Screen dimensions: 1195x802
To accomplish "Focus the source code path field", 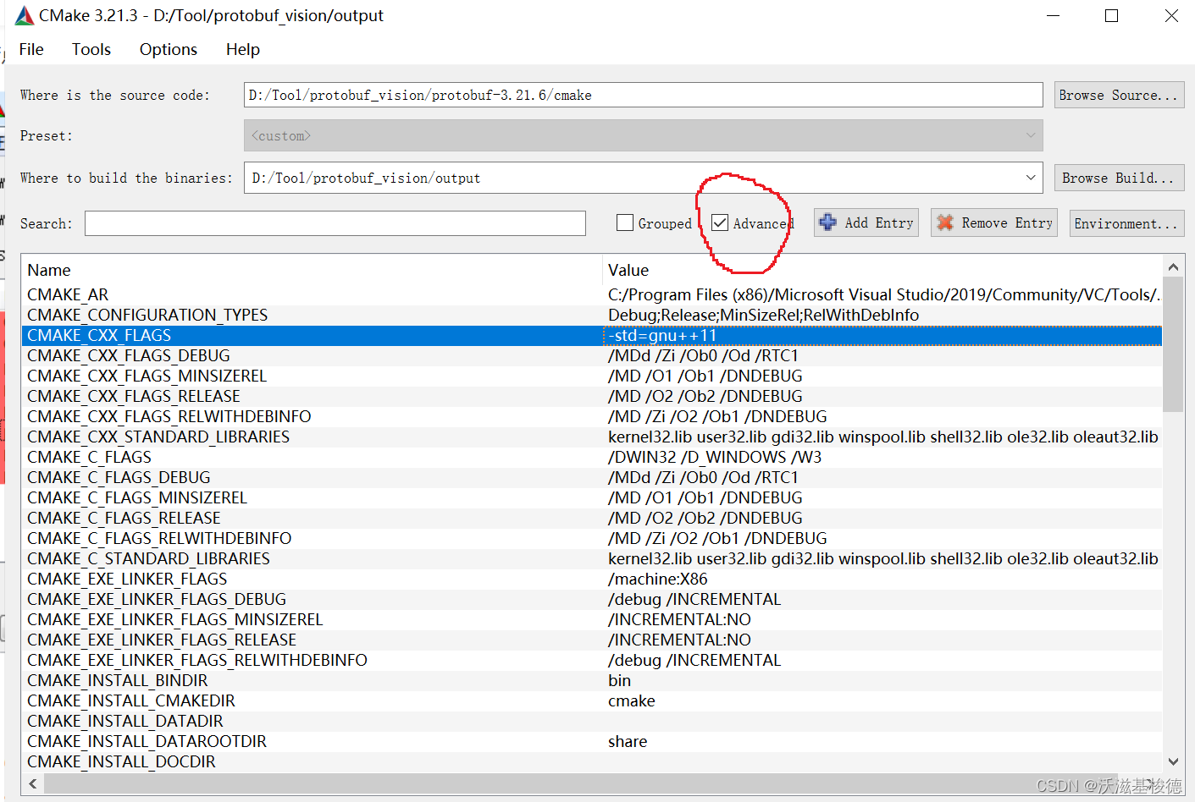I will 643,95.
